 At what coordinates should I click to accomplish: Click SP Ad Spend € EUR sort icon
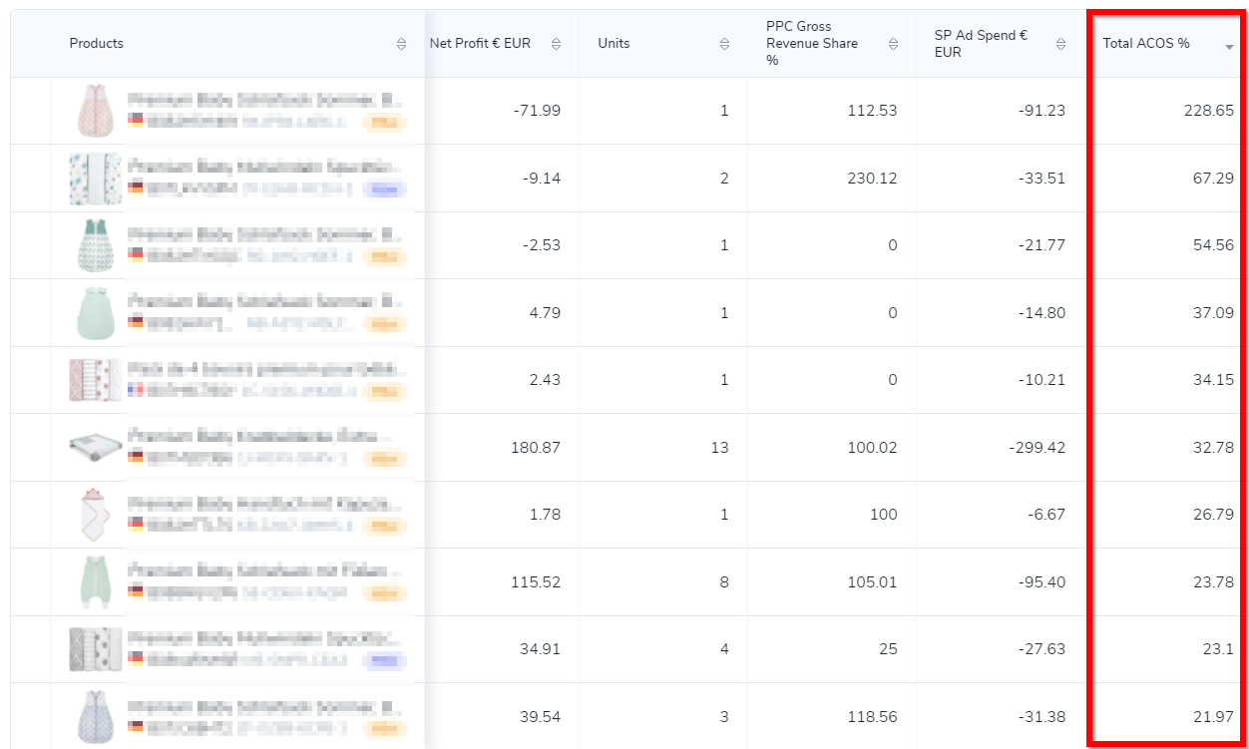click(1060, 44)
